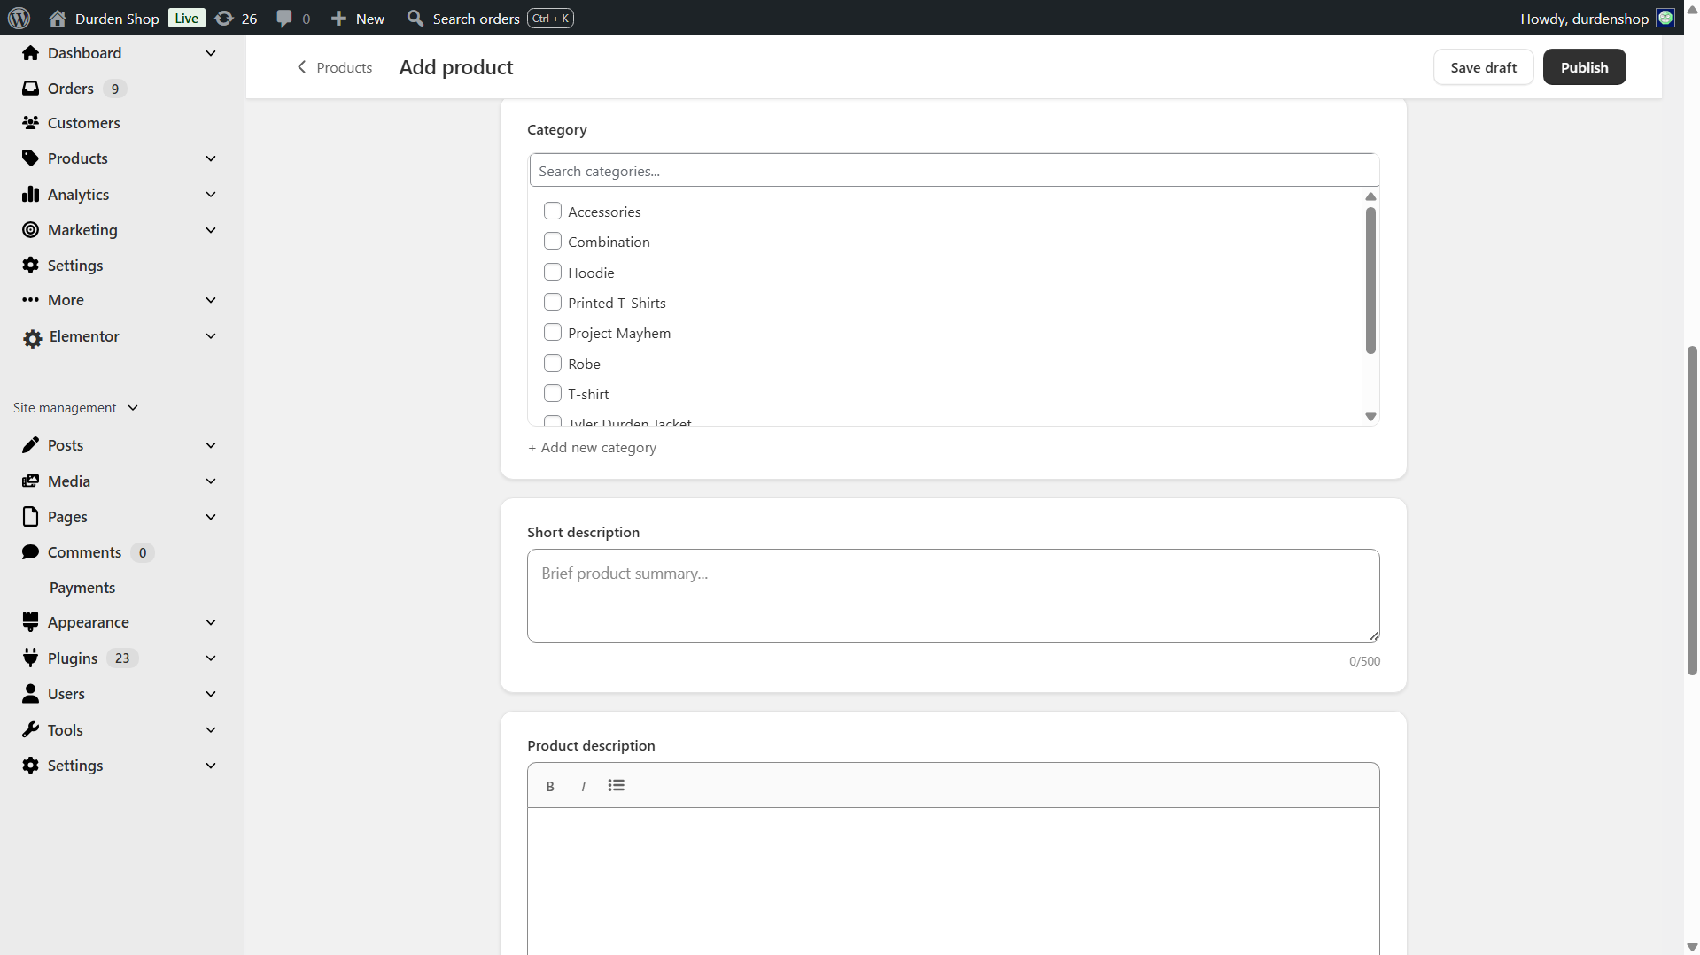
Task: Insert a bulleted list in product description
Action: (617, 786)
